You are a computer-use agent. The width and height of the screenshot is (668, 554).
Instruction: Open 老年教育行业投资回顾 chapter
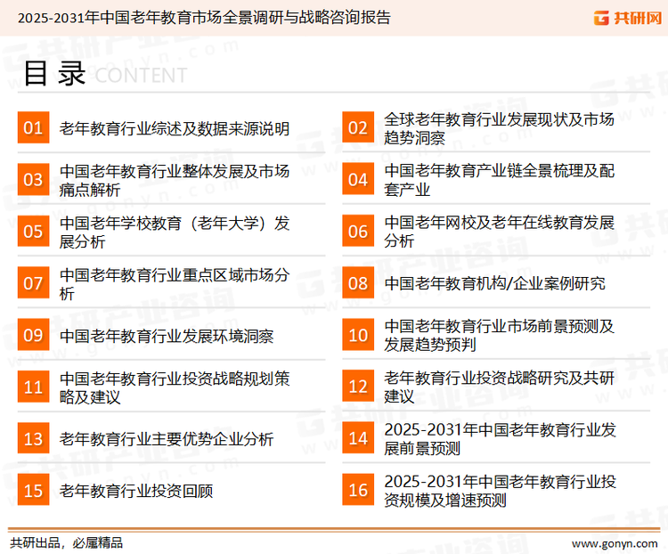[x=135, y=491]
